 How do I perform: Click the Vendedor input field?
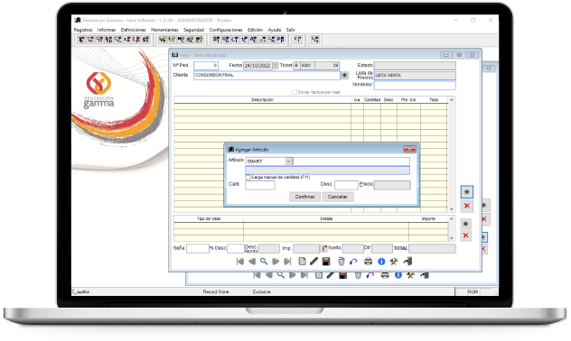[x=415, y=85]
